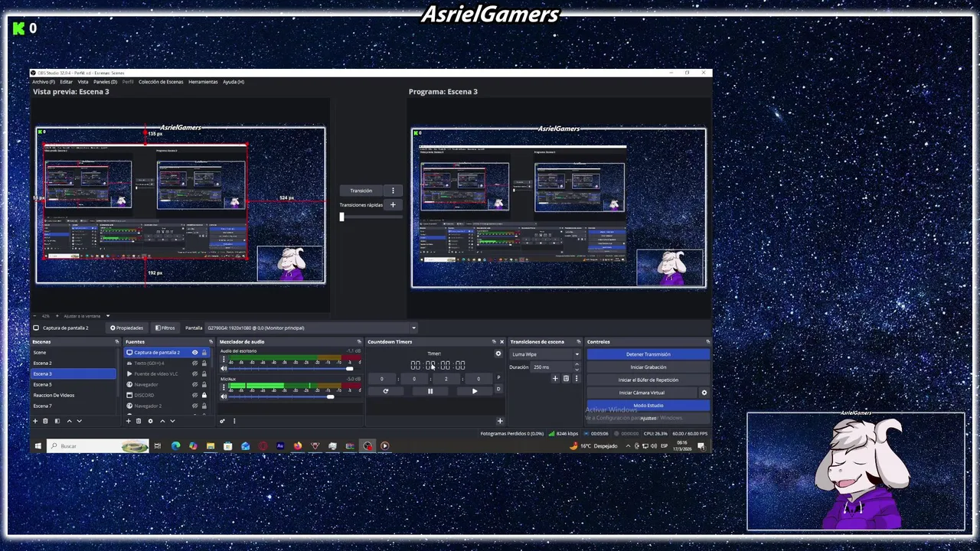Close the Countdown Timers dock

(x=501, y=341)
